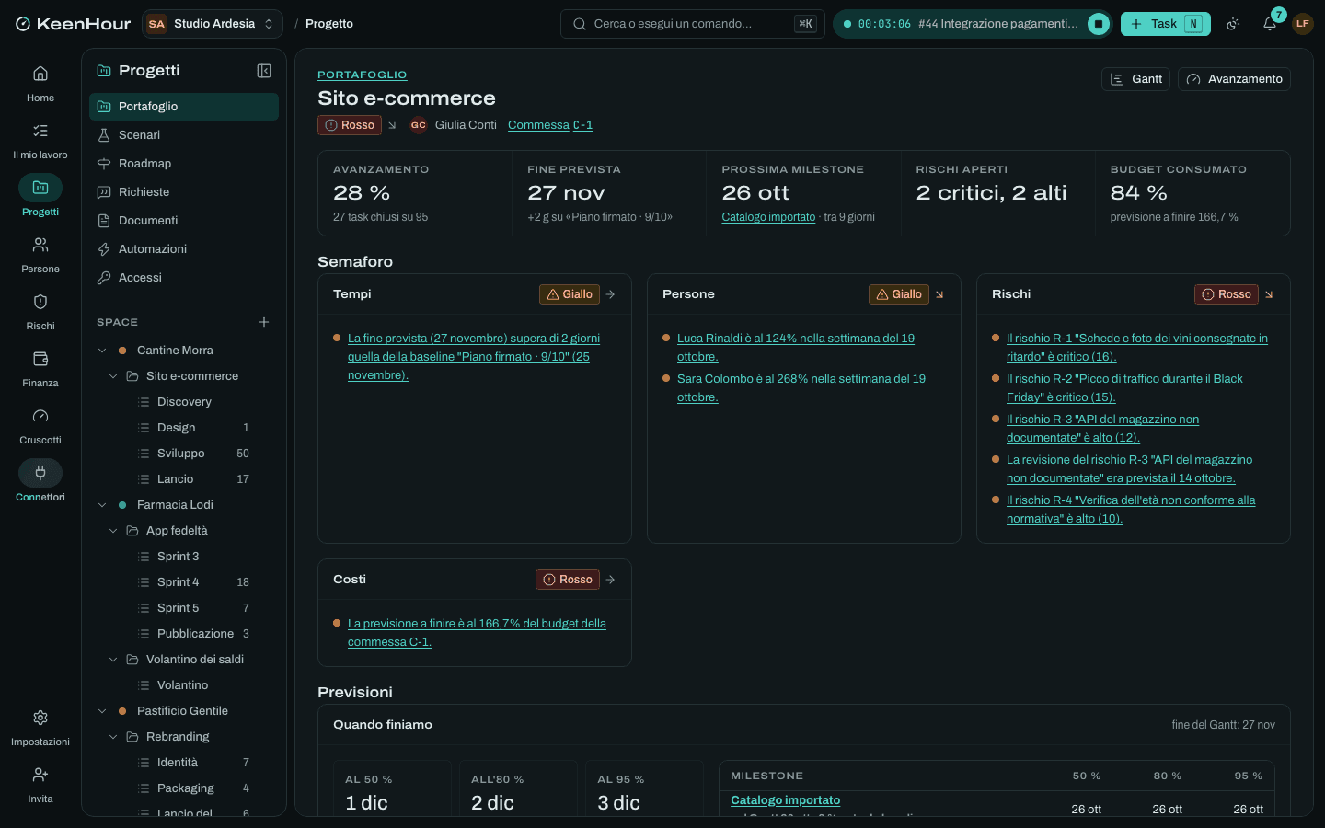The height and width of the screenshot is (828, 1325).
Task: Collapse the App fedeltà folder
Action: 113,531
